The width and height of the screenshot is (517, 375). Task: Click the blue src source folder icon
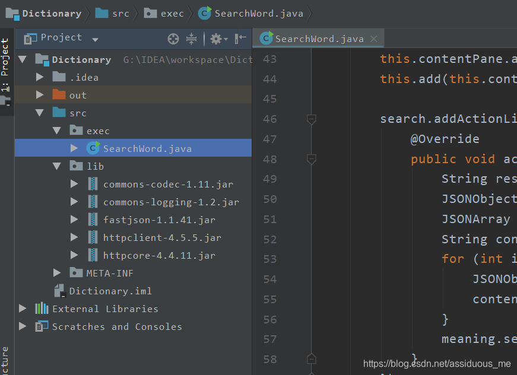click(x=59, y=112)
